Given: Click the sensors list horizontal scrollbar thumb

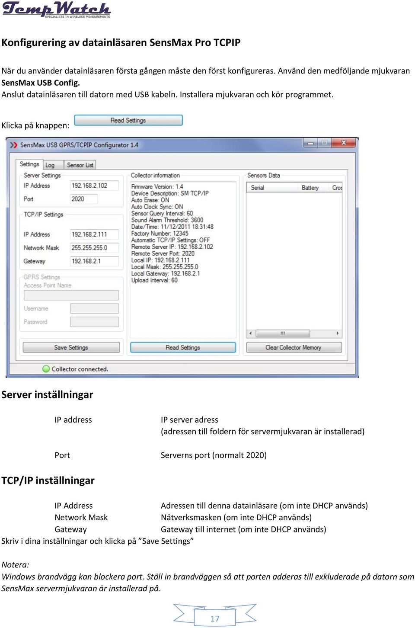Looking at the screenshot, I should [283, 333].
